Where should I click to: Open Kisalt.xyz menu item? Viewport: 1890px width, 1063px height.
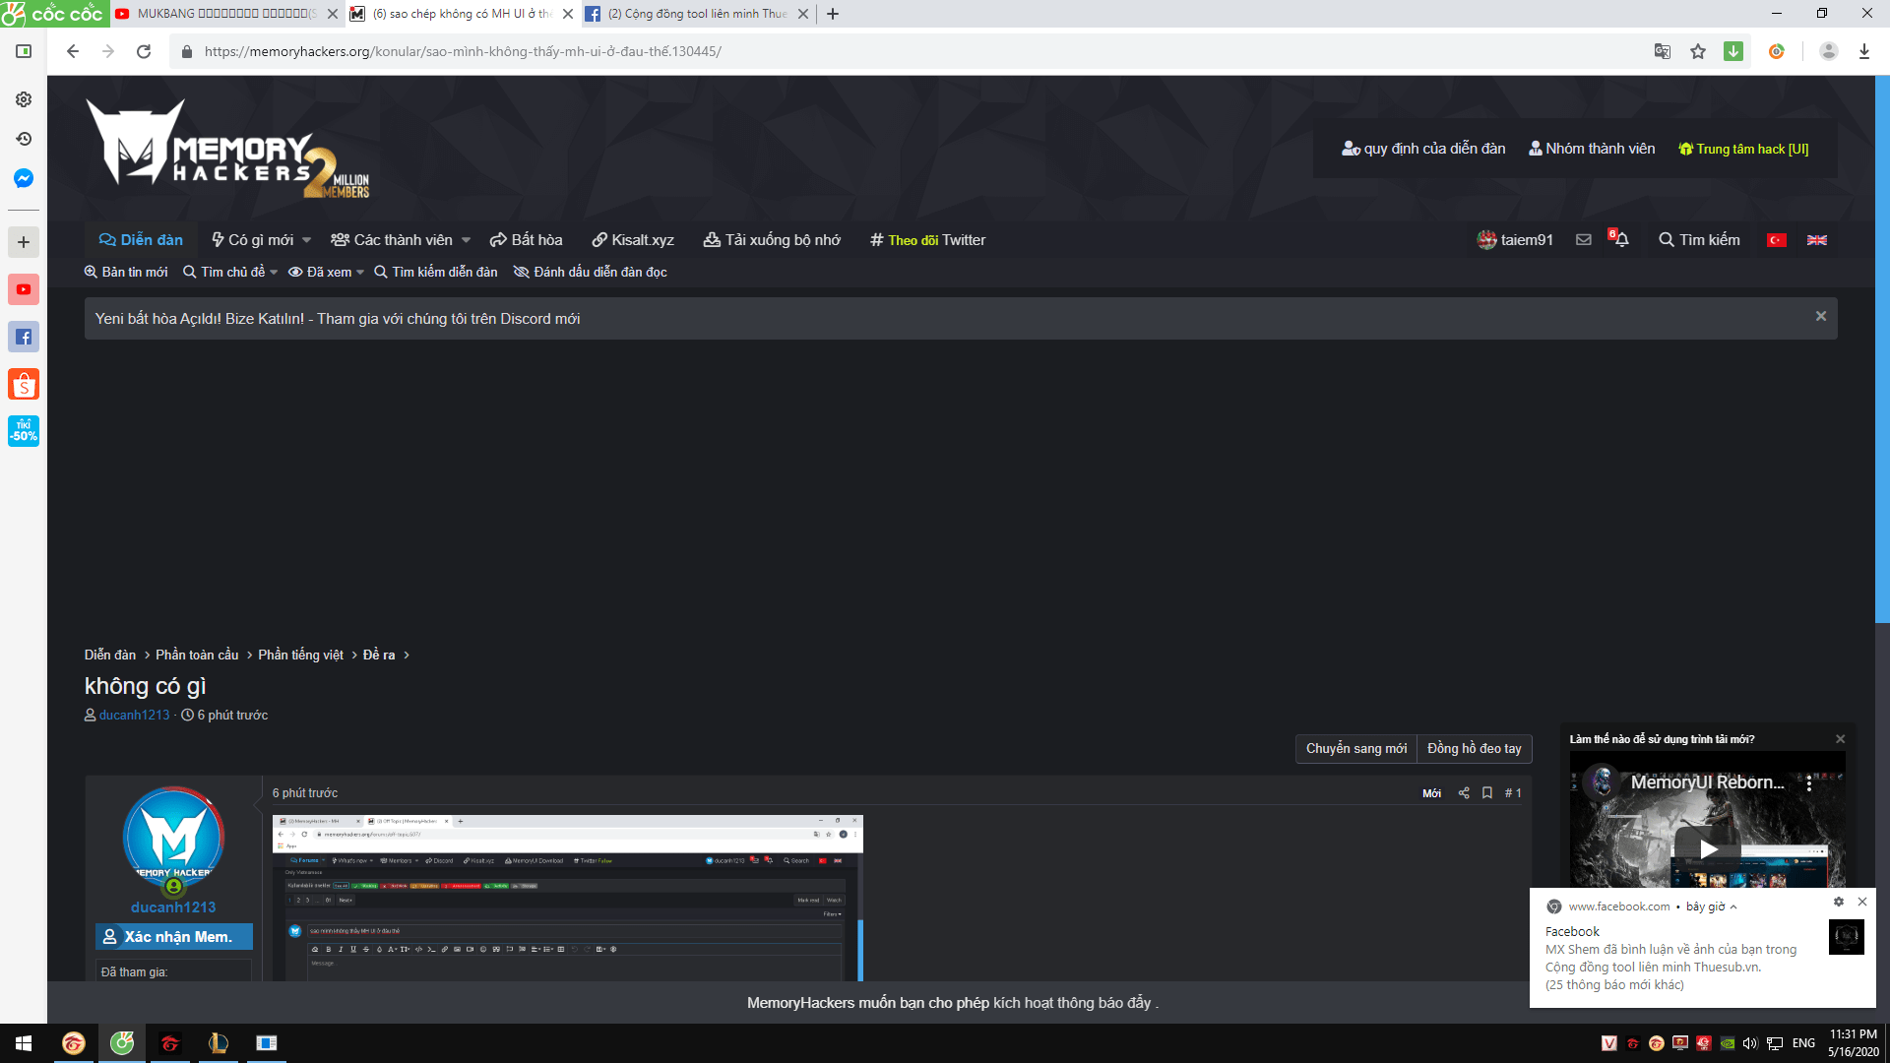[x=632, y=240]
